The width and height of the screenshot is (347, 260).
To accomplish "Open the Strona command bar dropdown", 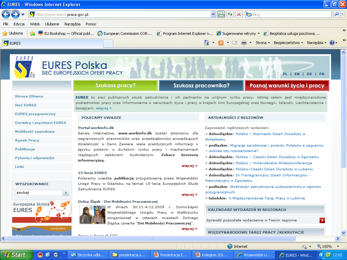I will pos(263,43).
